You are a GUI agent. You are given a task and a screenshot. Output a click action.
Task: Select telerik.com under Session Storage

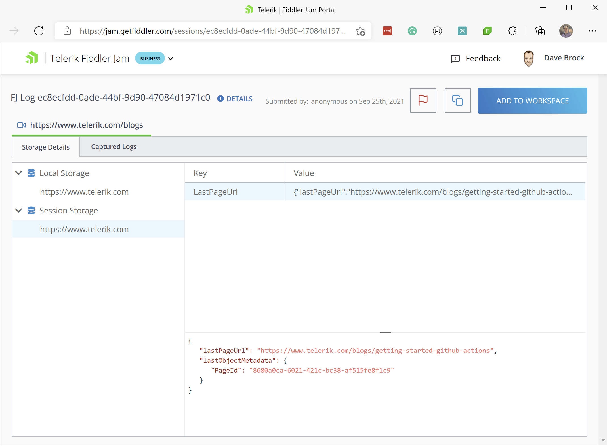point(84,229)
